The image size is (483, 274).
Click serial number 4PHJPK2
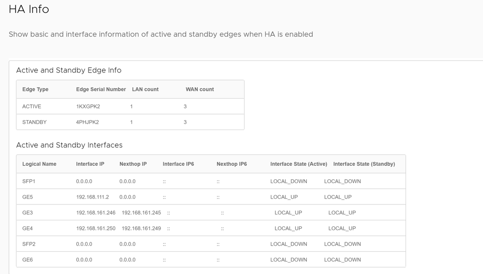tap(87, 122)
